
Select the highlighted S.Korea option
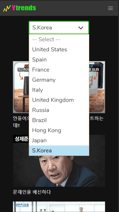tap(59, 151)
